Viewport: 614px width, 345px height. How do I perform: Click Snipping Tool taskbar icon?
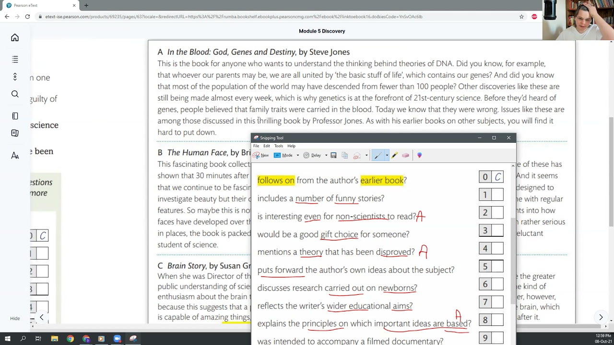pyautogui.click(x=133, y=339)
